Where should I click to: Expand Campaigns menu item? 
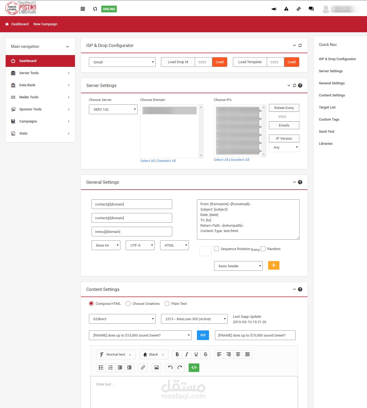tap(40, 121)
